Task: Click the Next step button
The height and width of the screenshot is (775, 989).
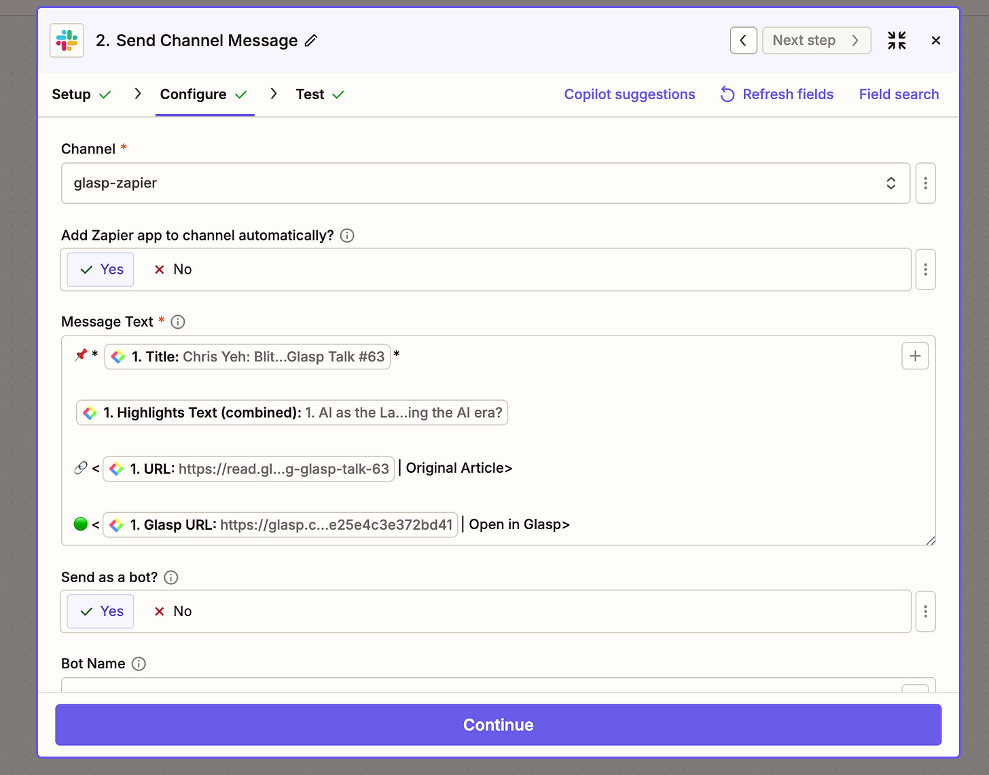Action: tap(816, 40)
